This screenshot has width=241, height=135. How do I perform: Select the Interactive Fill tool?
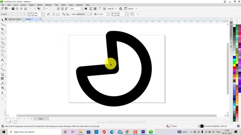click(2, 88)
